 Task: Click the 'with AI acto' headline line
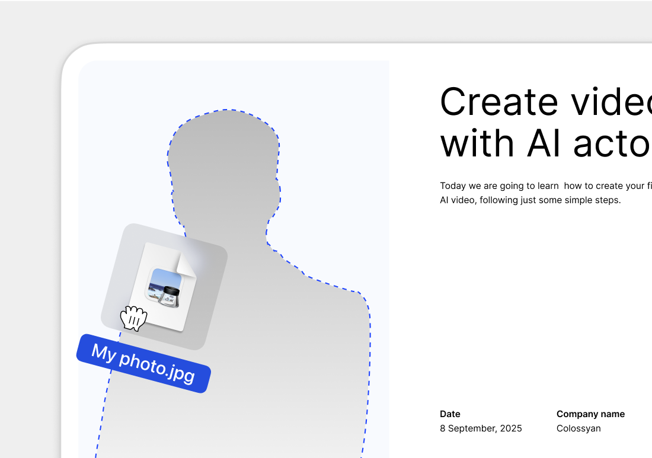coord(545,143)
